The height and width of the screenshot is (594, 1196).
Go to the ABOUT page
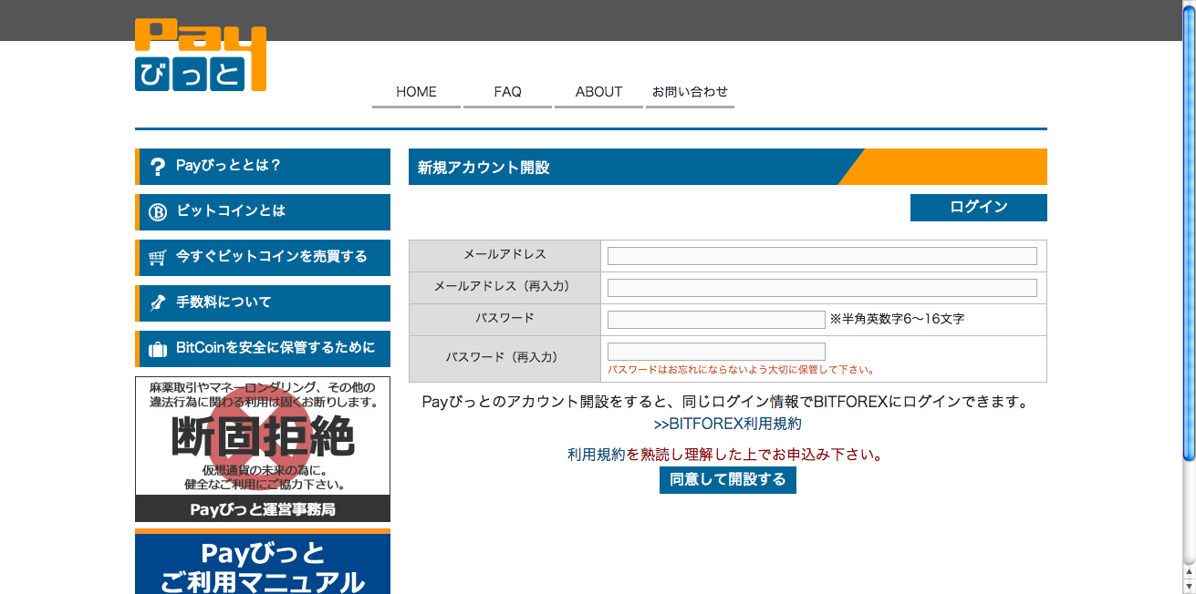598,92
